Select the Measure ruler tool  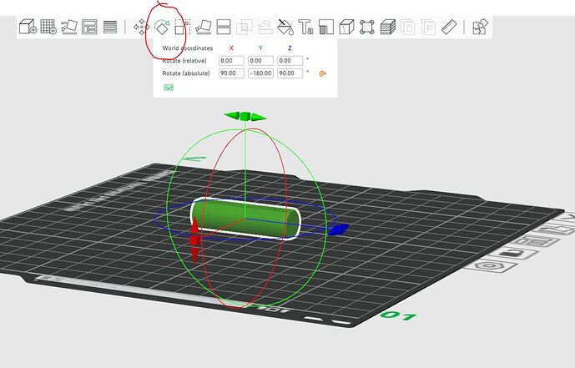[x=449, y=28]
